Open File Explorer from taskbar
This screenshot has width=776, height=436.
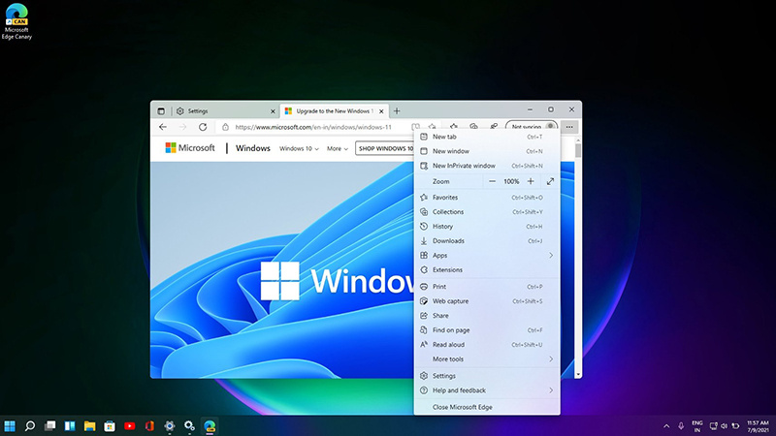pyautogui.click(x=89, y=425)
